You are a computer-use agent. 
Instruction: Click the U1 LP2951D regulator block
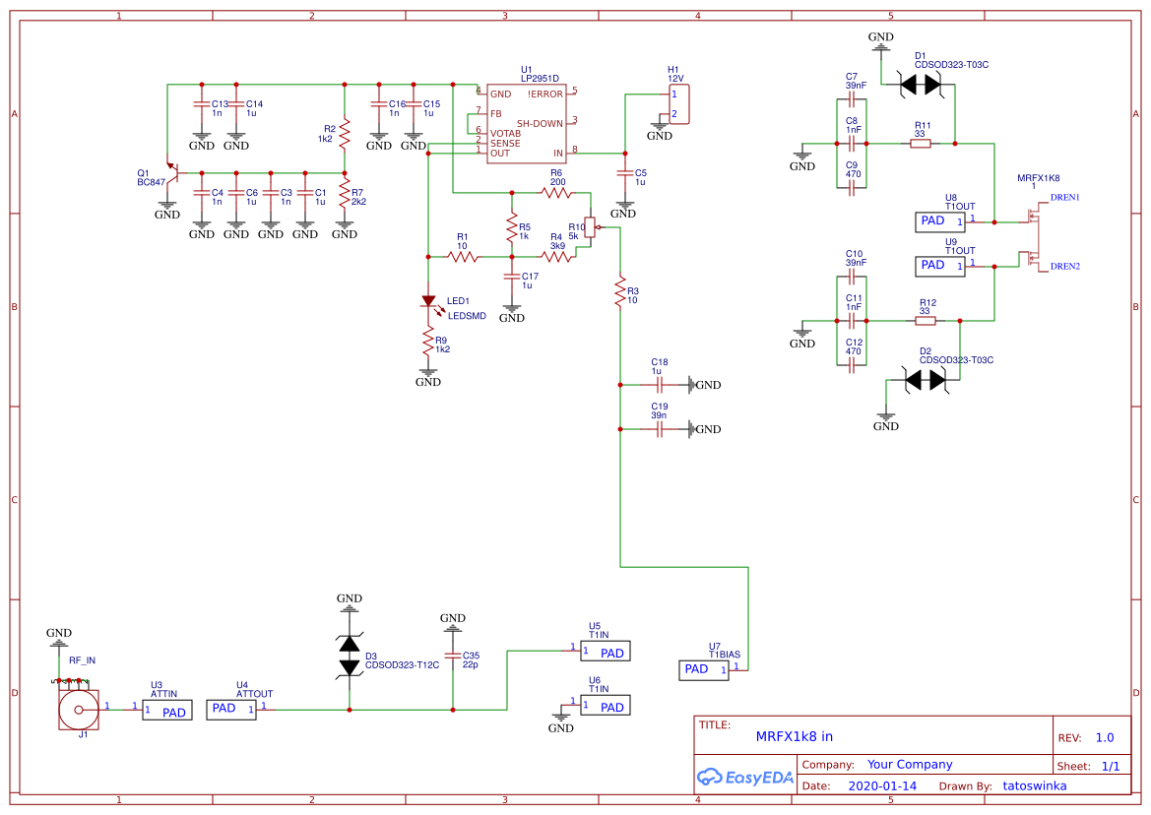pos(527,123)
